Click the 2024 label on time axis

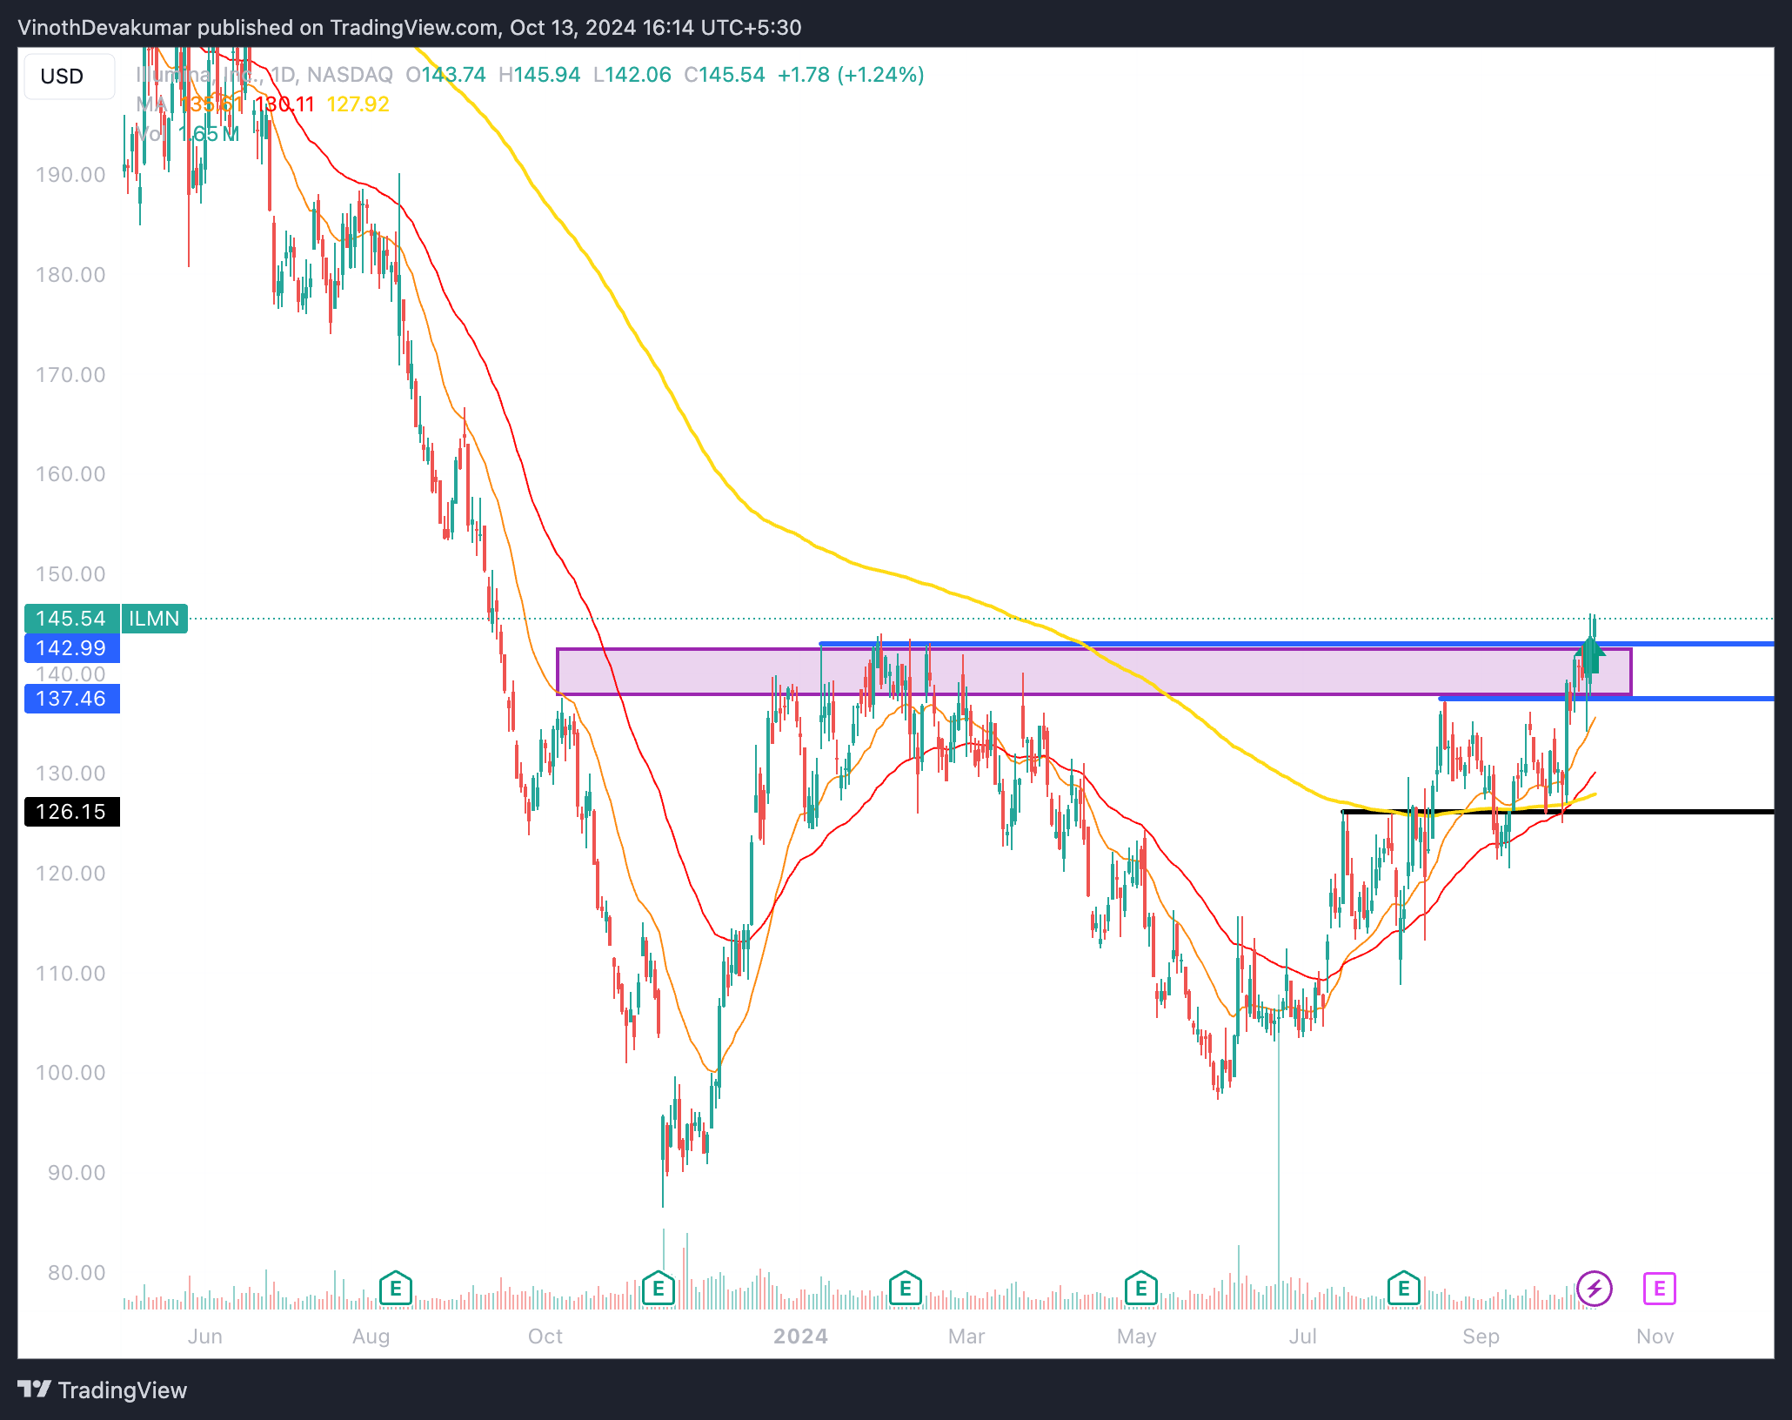coord(800,1336)
